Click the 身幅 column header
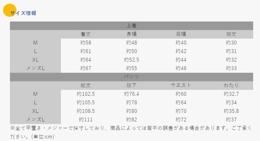The image size is (260, 141). pyautogui.click(x=131, y=34)
